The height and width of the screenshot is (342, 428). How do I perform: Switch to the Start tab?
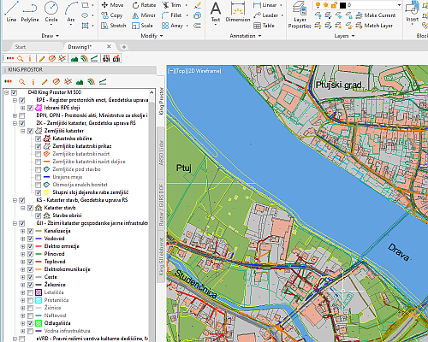[21, 47]
